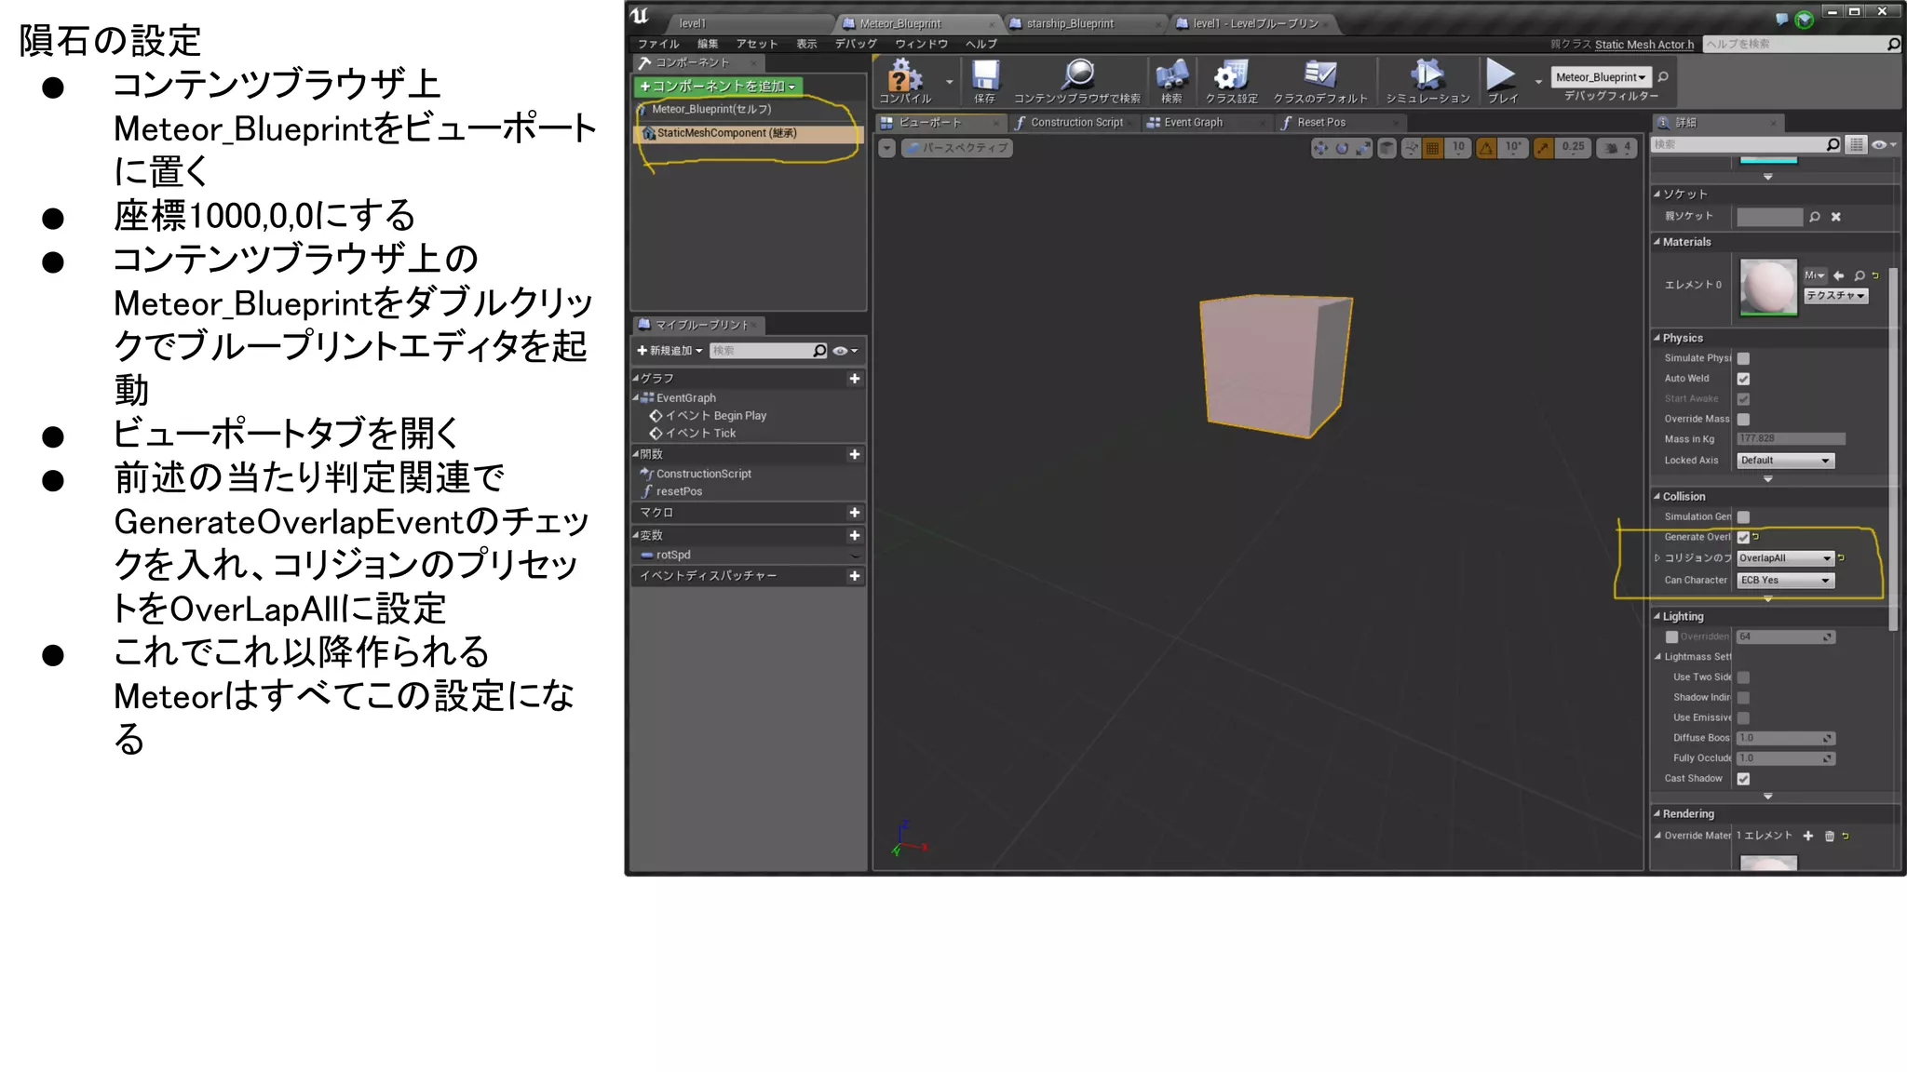Find Element 0 material in content browser

pos(1860,275)
